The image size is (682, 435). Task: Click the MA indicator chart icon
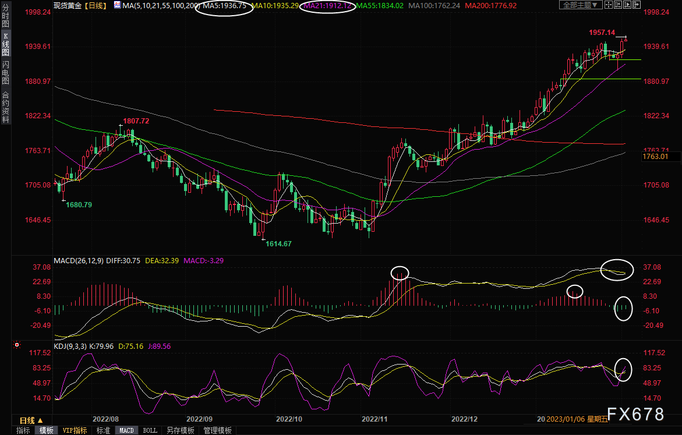[x=118, y=5]
